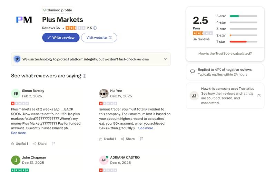Click the info icon next to 2.5 rating
276x172 pixels.
point(95,28)
